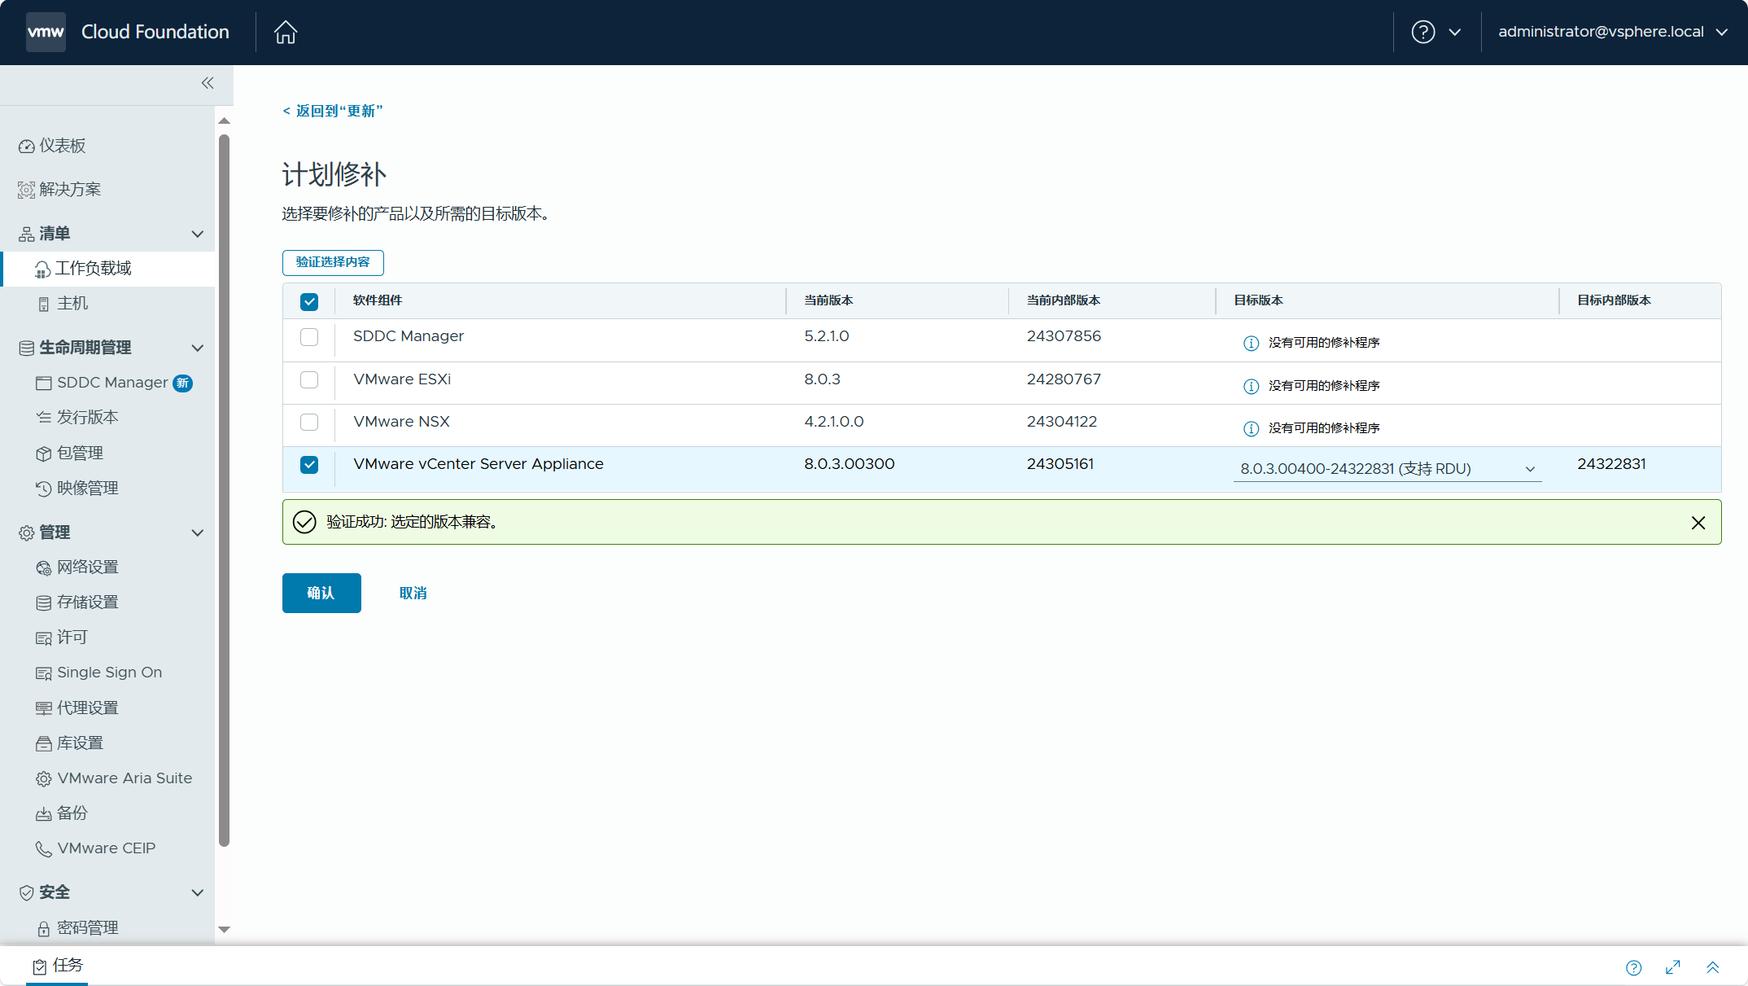Open 密码管理 password management
The image size is (1748, 986).
pos(77,928)
